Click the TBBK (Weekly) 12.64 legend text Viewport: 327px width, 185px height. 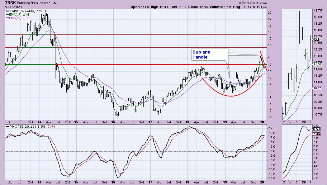pos(28,11)
